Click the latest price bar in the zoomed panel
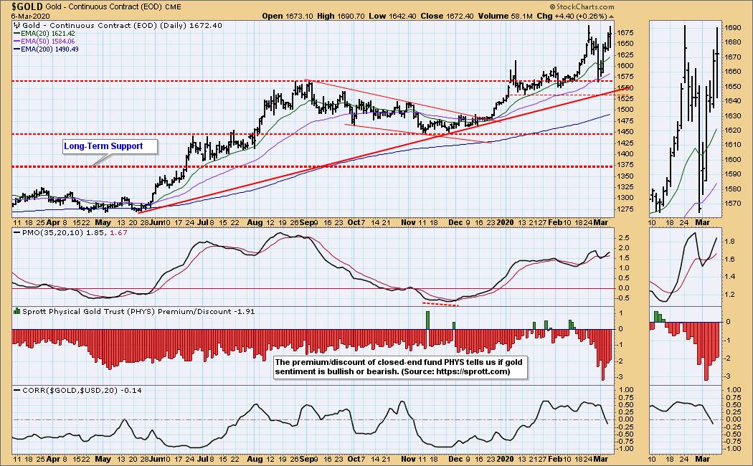 point(717,62)
